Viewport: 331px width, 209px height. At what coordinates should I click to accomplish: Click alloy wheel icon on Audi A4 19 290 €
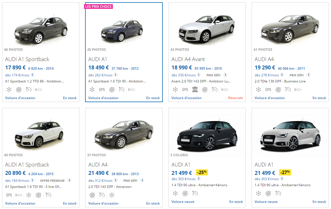point(278,90)
